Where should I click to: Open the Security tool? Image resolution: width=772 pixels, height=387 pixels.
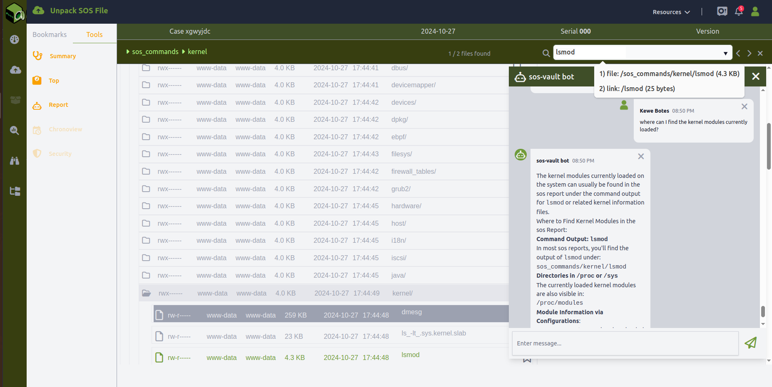pyautogui.click(x=60, y=154)
